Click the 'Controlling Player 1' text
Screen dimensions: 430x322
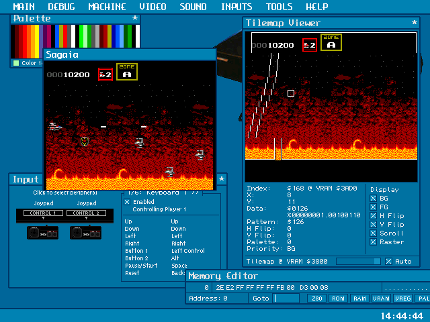tap(159, 209)
